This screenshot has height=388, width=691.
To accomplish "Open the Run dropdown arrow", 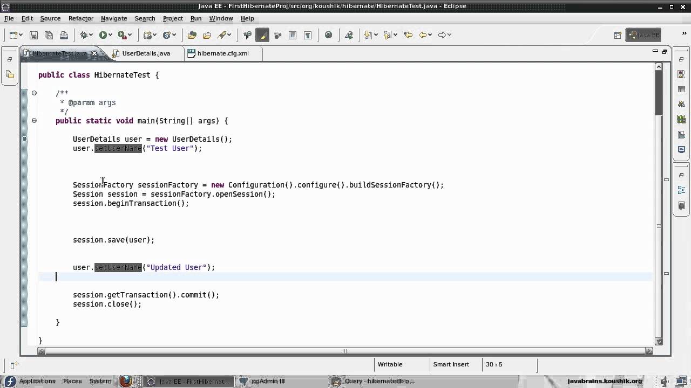I will tap(110, 35).
